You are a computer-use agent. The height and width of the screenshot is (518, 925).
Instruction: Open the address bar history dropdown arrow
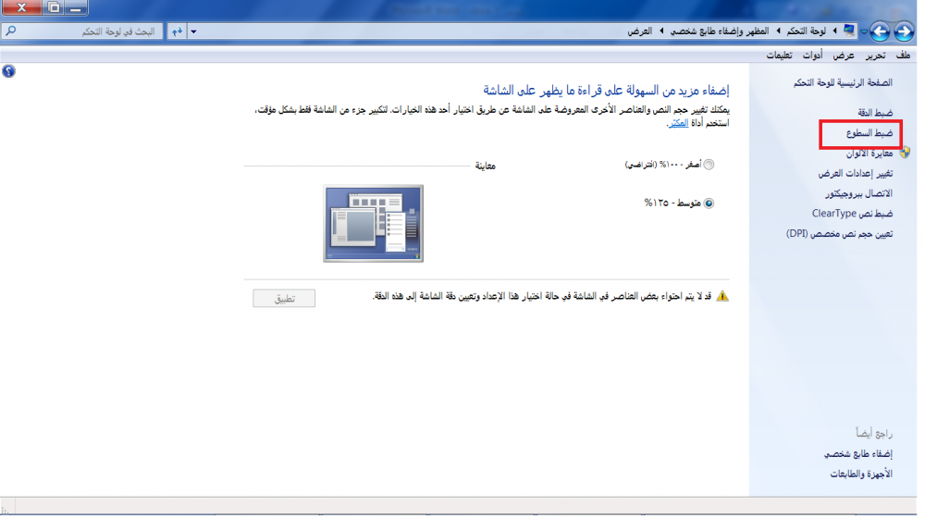(193, 31)
